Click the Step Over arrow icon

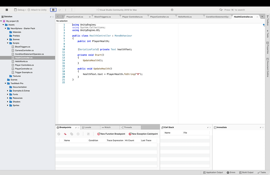(x=60, y=10)
